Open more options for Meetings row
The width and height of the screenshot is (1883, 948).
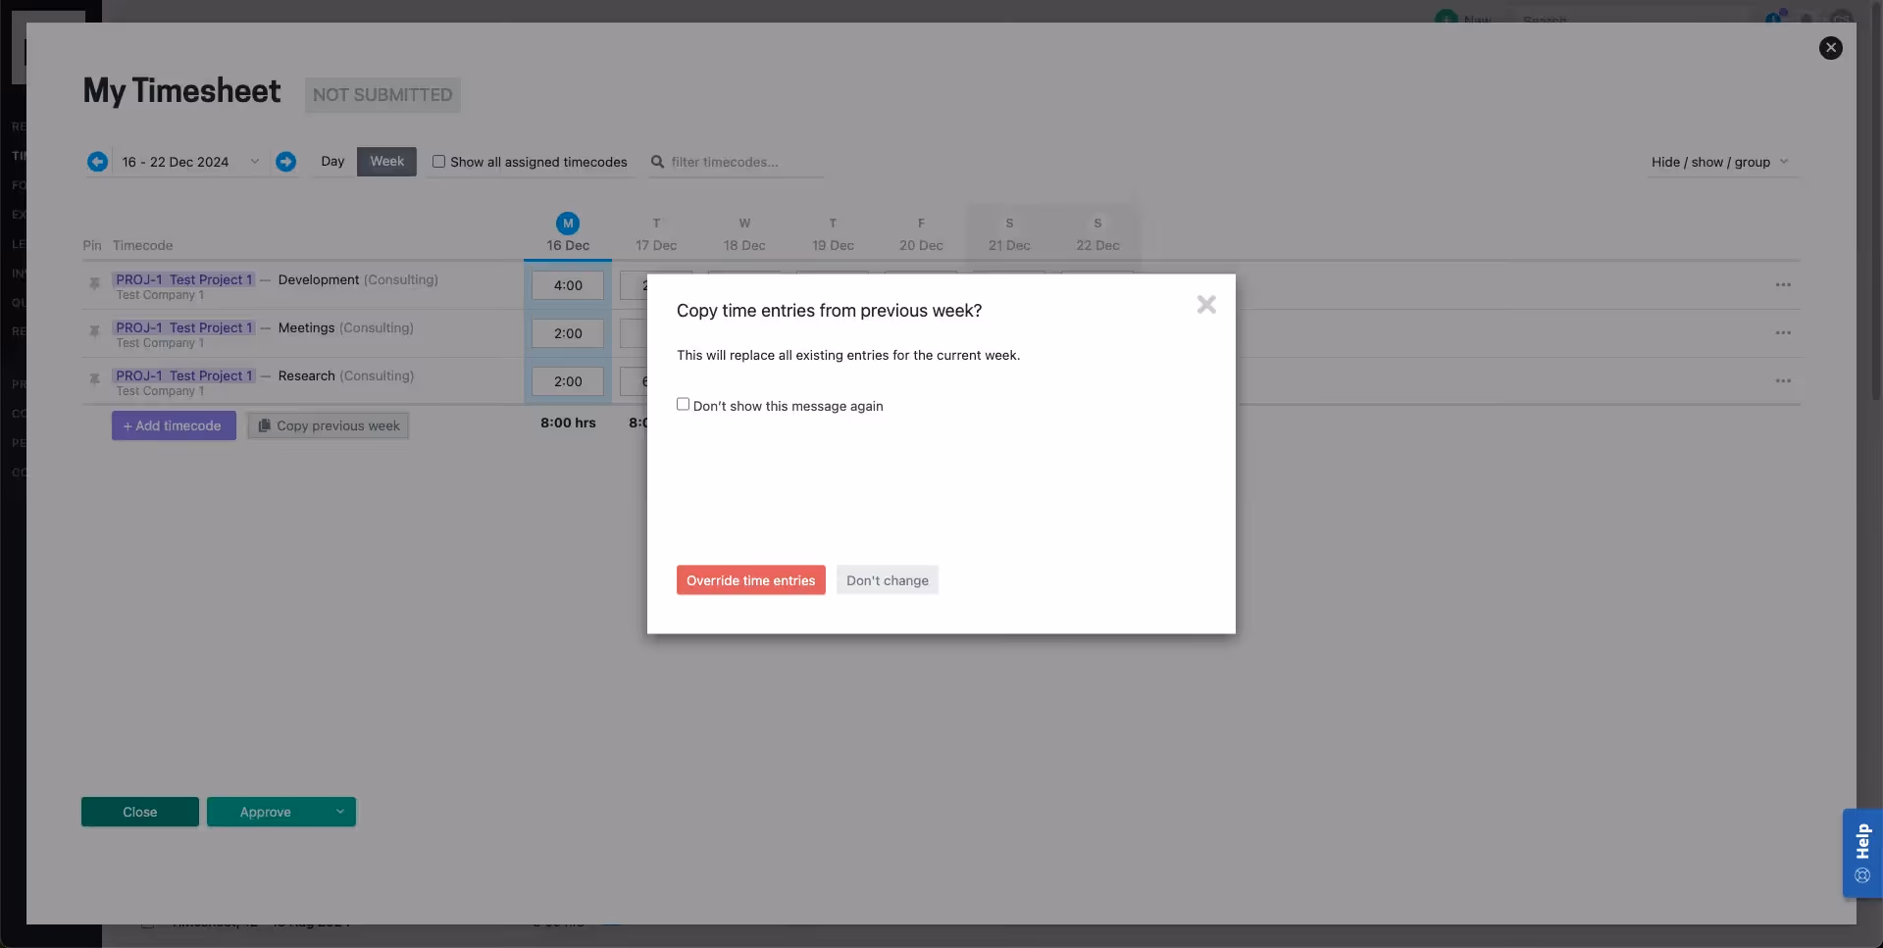[x=1783, y=333]
